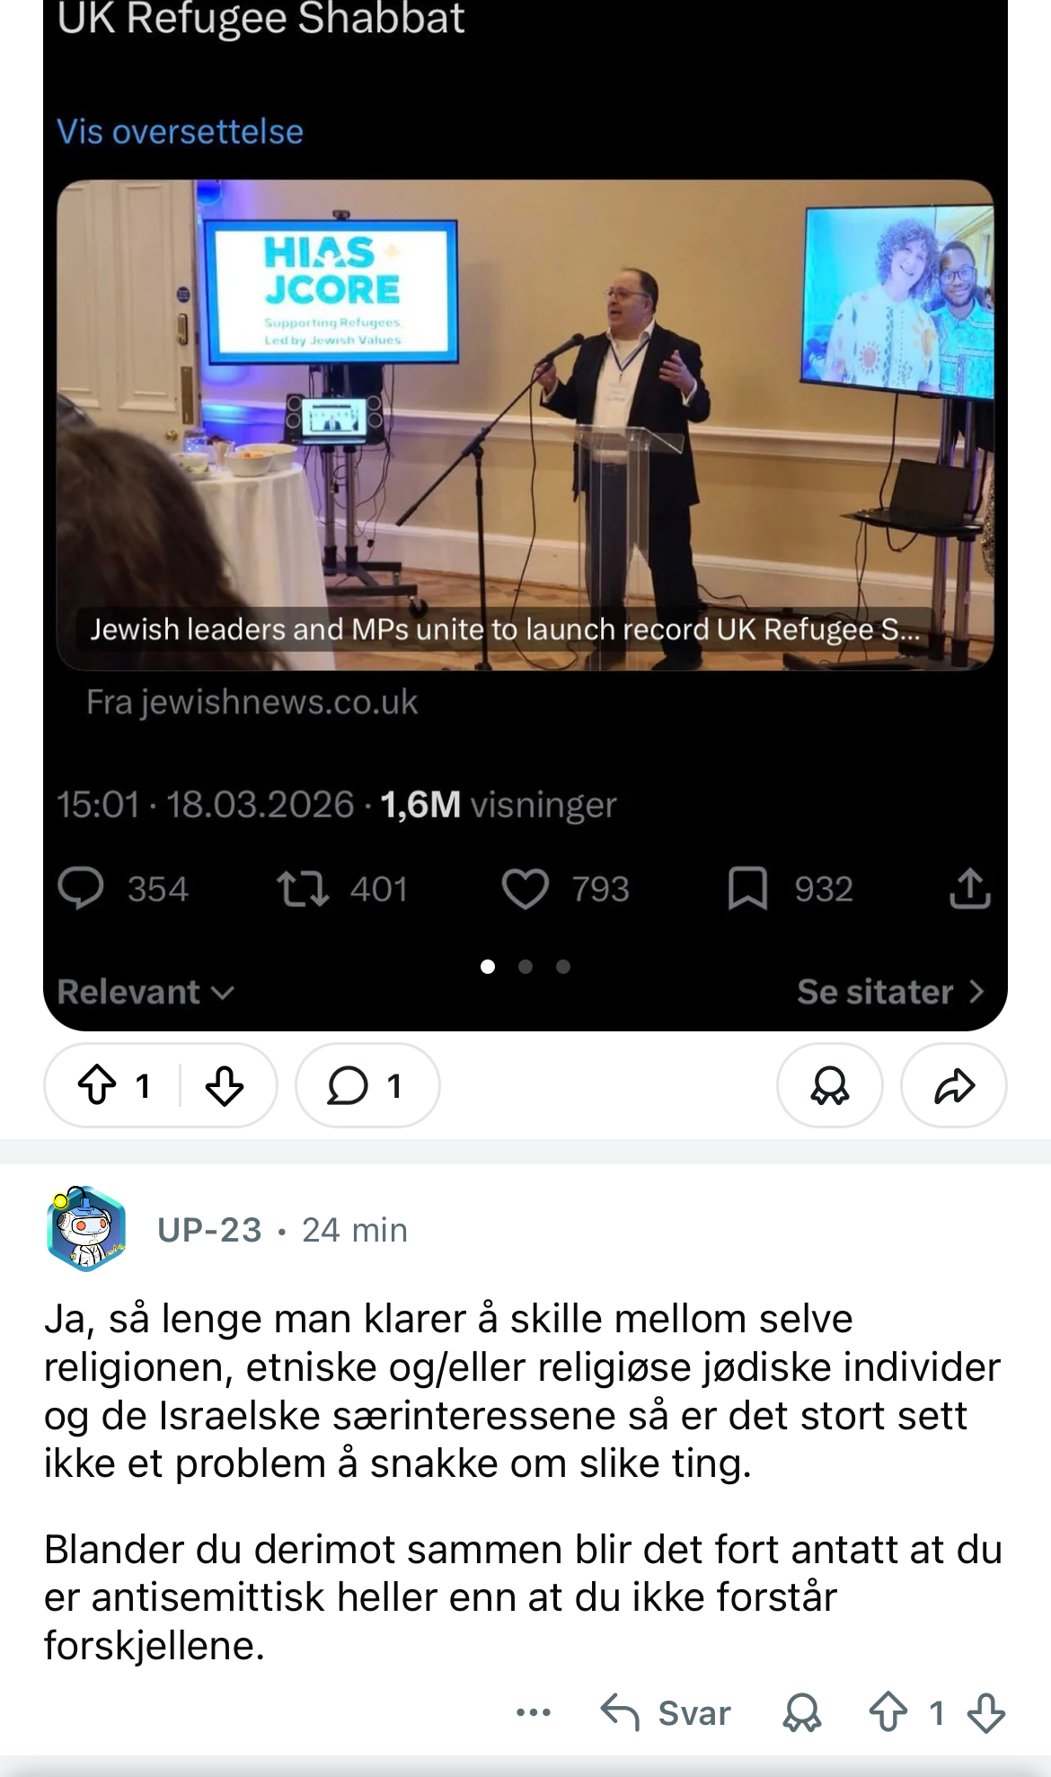Image resolution: width=1051 pixels, height=1777 pixels.
Task: Open the Relevant sort dropdown
Action: tap(146, 992)
